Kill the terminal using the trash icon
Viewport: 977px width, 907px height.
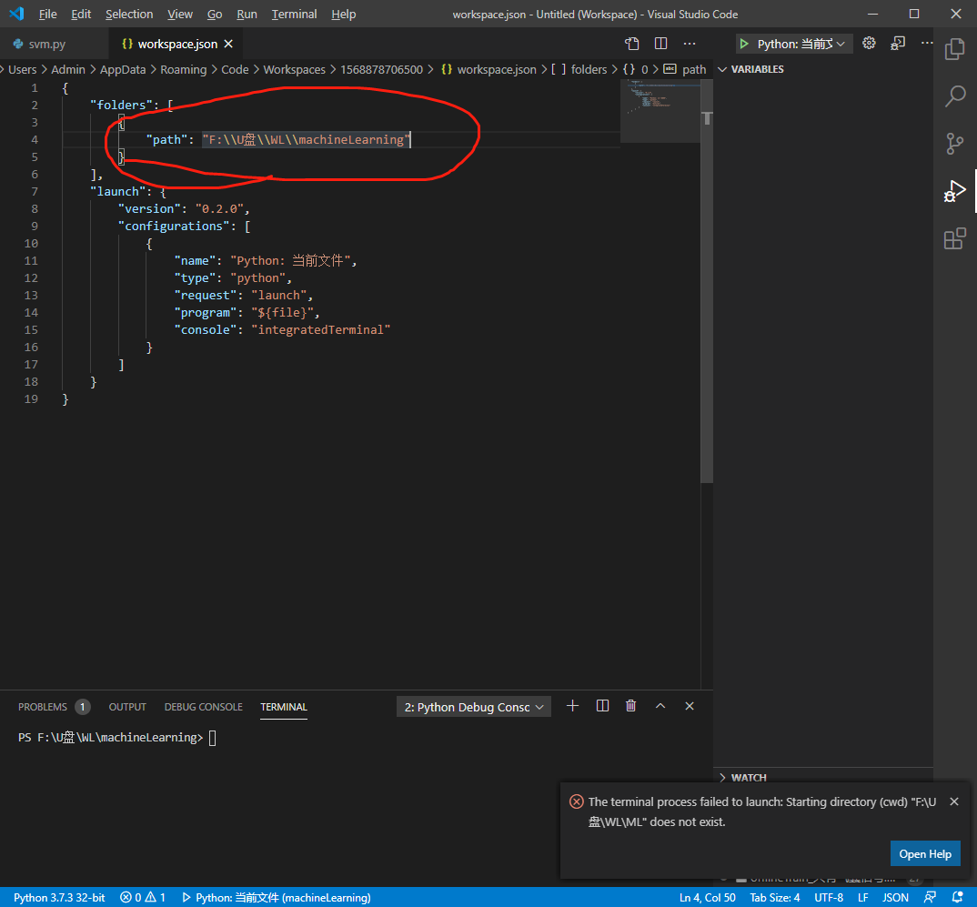tap(630, 706)
